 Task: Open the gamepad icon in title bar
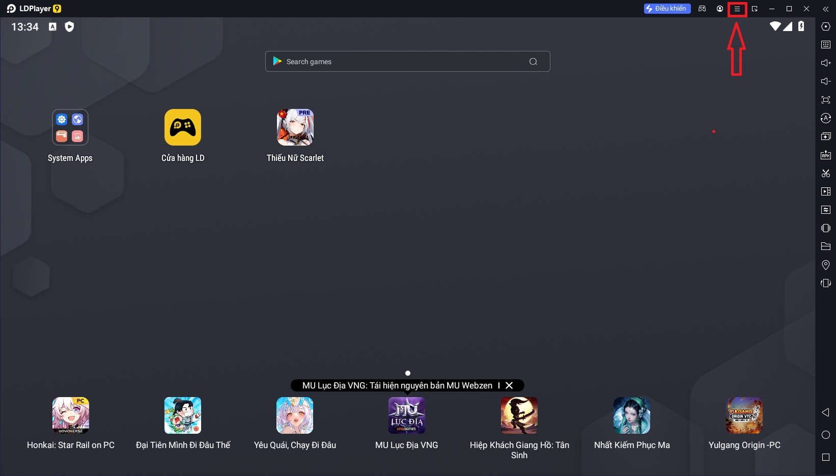click(702, 9)
